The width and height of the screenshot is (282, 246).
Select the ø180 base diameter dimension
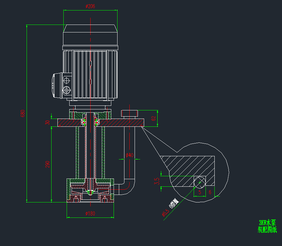point(90,213)
